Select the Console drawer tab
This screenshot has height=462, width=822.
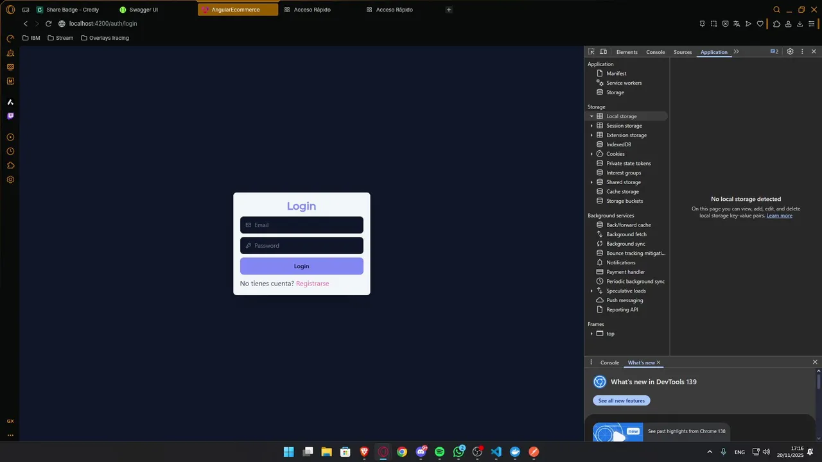tap(609, 363)
